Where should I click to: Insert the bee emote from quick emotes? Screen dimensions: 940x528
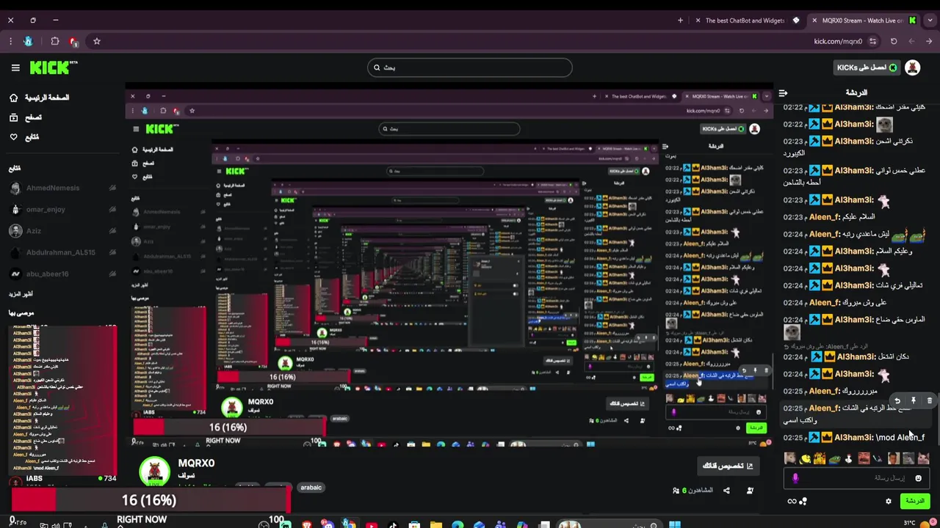coord(805,459)
